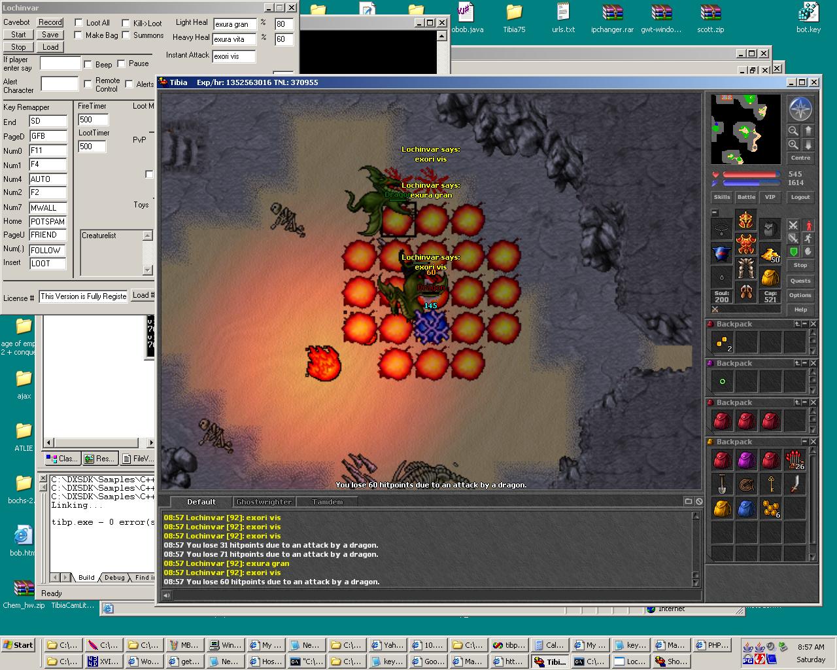Screen dimensions: 837x670
Task: Open the blue backpack in the bottom container
Action: click(746, 509)
